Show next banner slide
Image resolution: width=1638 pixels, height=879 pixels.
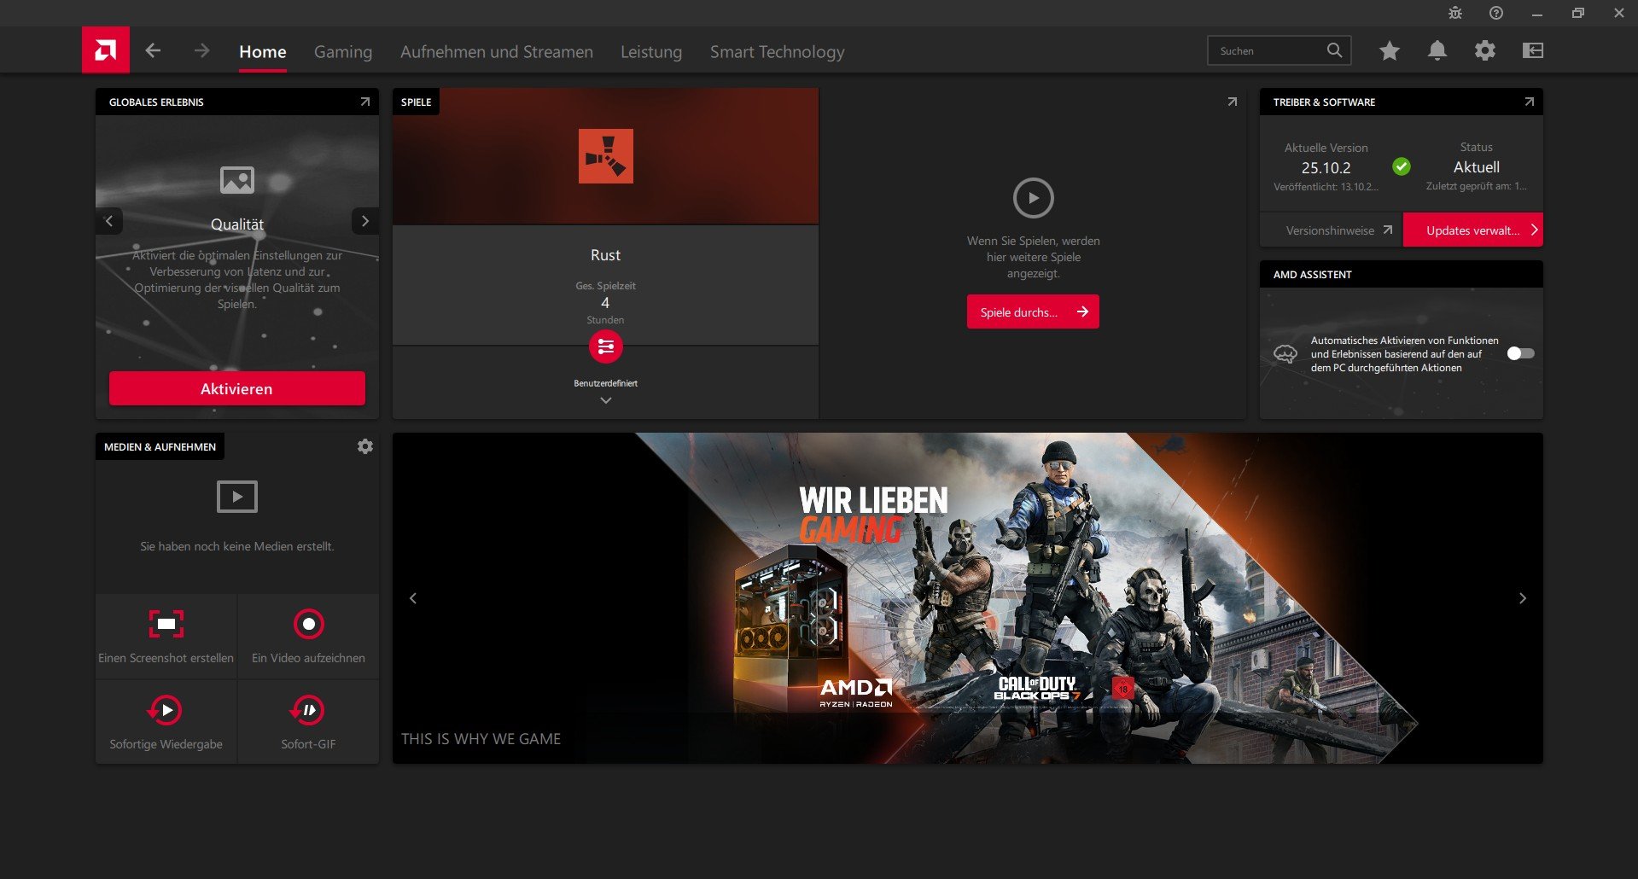tap(1523, 598)
